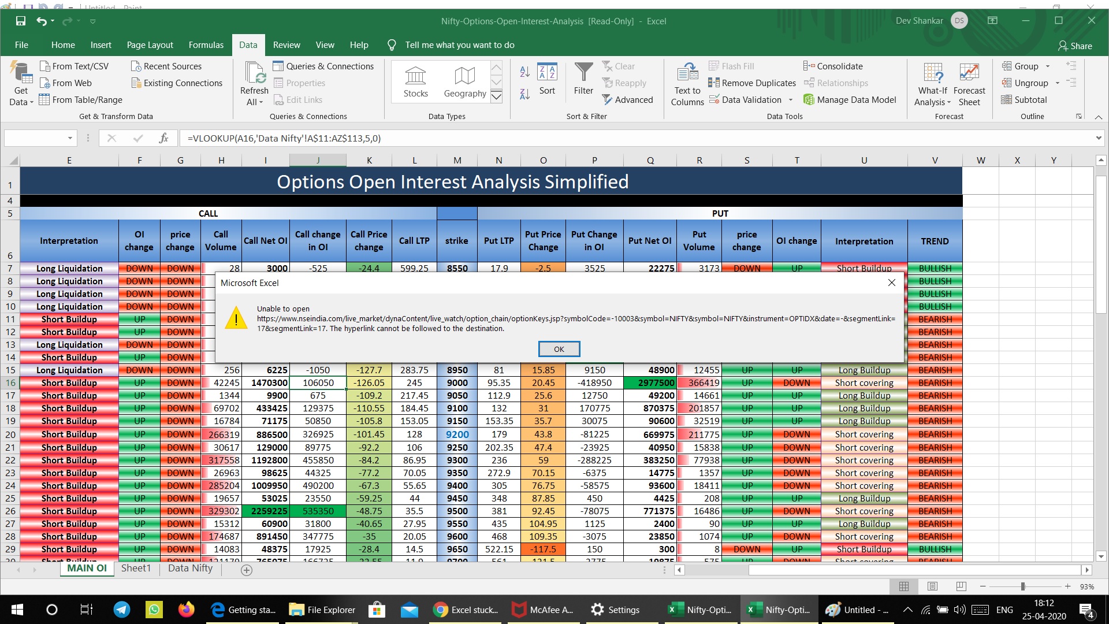Click Remove Duplicates tool
The height and width of the screenshot is (624, 1109).
752,83
